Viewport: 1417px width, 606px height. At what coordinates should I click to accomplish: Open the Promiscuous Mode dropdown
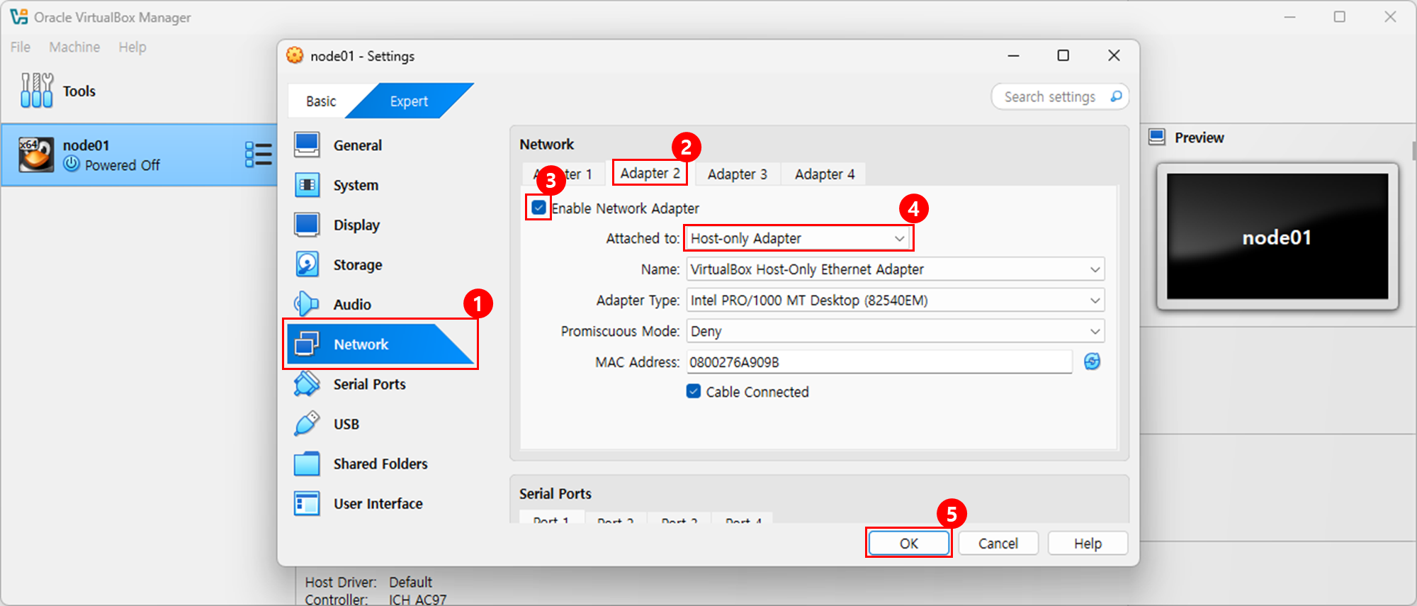(x=895, y=331)
